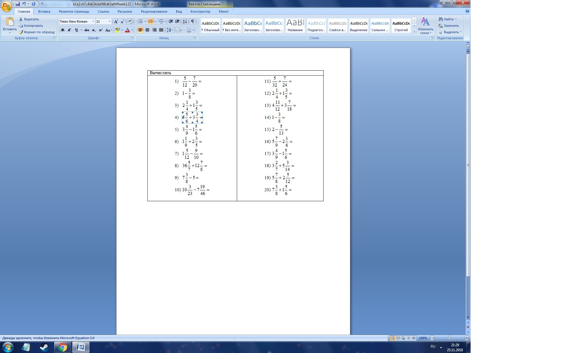Open the Заменить replace dialog
This screenshot has height=353, width=563.
pyautogui.click(x=449, y=26)
